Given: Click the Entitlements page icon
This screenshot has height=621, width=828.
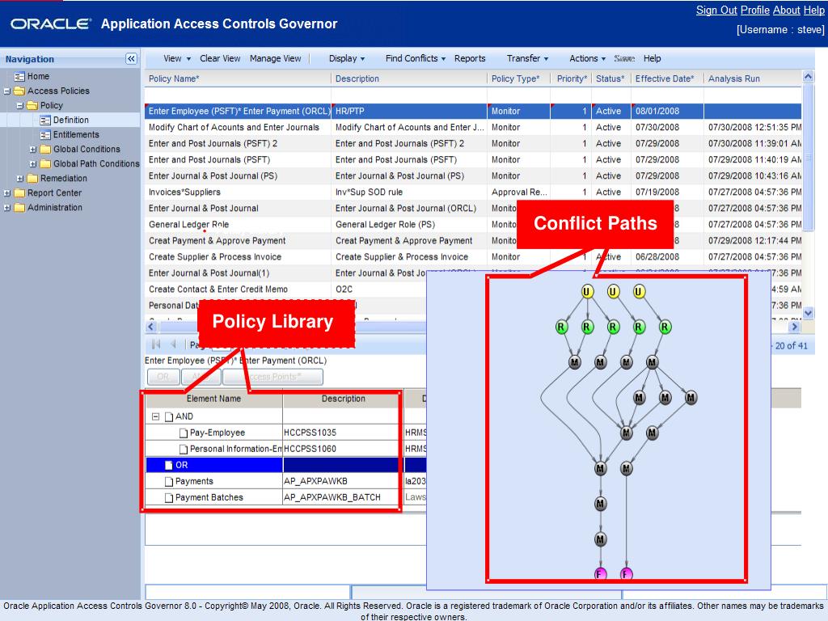Looking at the screenshot, I should [x=45, y=135].
